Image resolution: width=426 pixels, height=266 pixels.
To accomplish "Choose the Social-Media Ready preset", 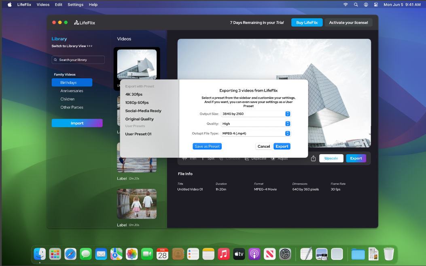I will (x=143, y=111).
